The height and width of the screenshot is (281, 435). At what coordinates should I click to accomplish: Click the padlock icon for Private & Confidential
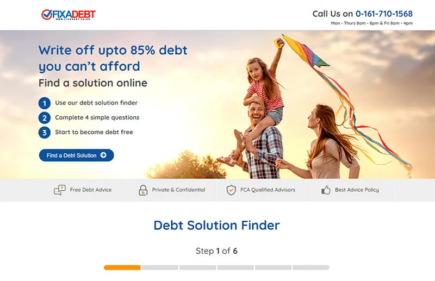click(x=143, y=190)
